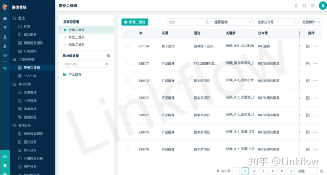Viewport: 327px width, 175px height.
Task: Click the round icon above sidebar list icon
Action: (x=5, y=156)
